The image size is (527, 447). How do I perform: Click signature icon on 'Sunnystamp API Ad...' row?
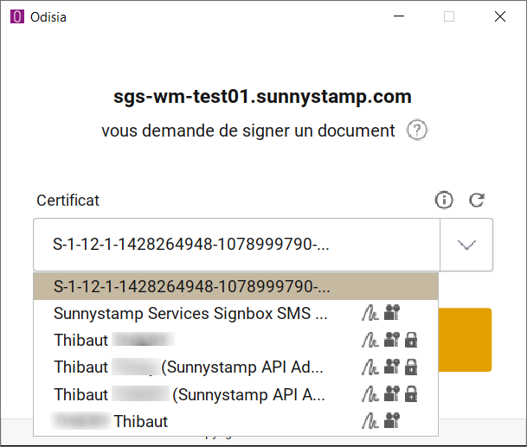point(369,367)
